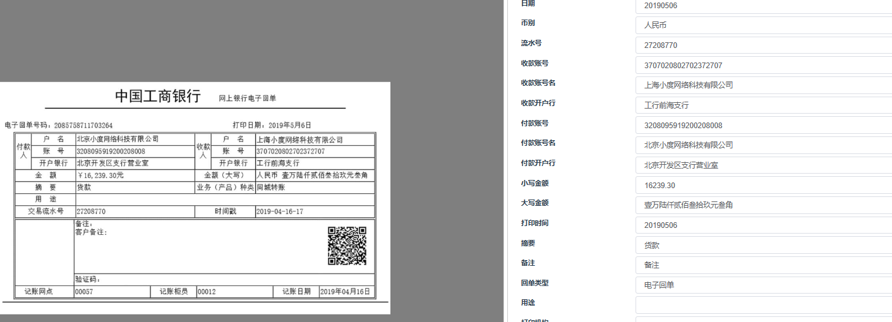Screen dimensions: 892x322
Task: Click the 摘要 field containing 货款
Action: (x=764, y=246)
